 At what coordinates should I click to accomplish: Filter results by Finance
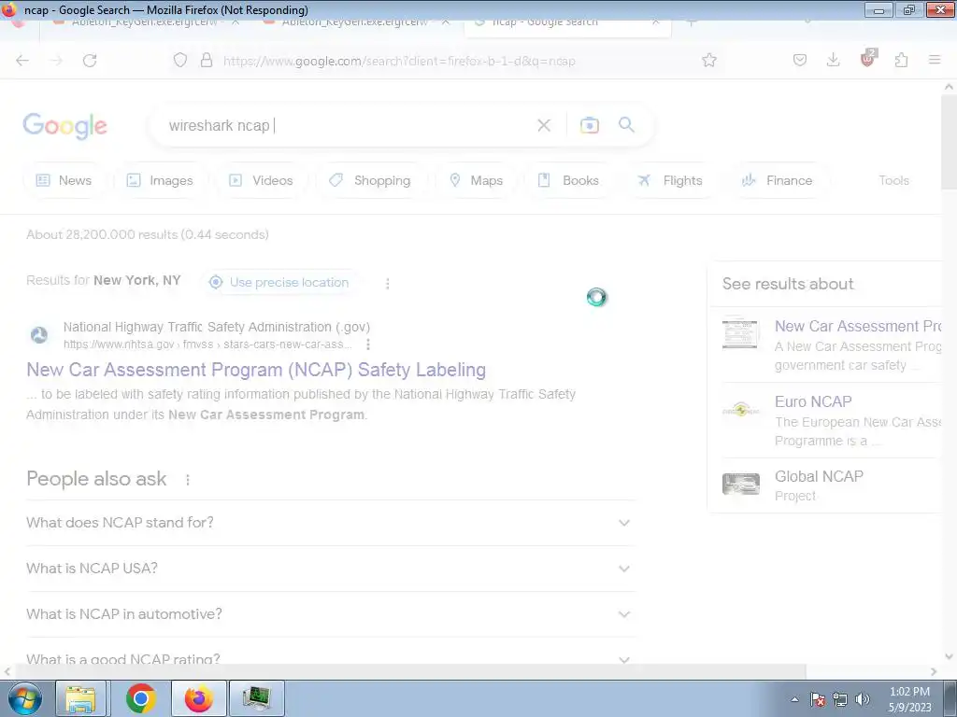point(777,180)
